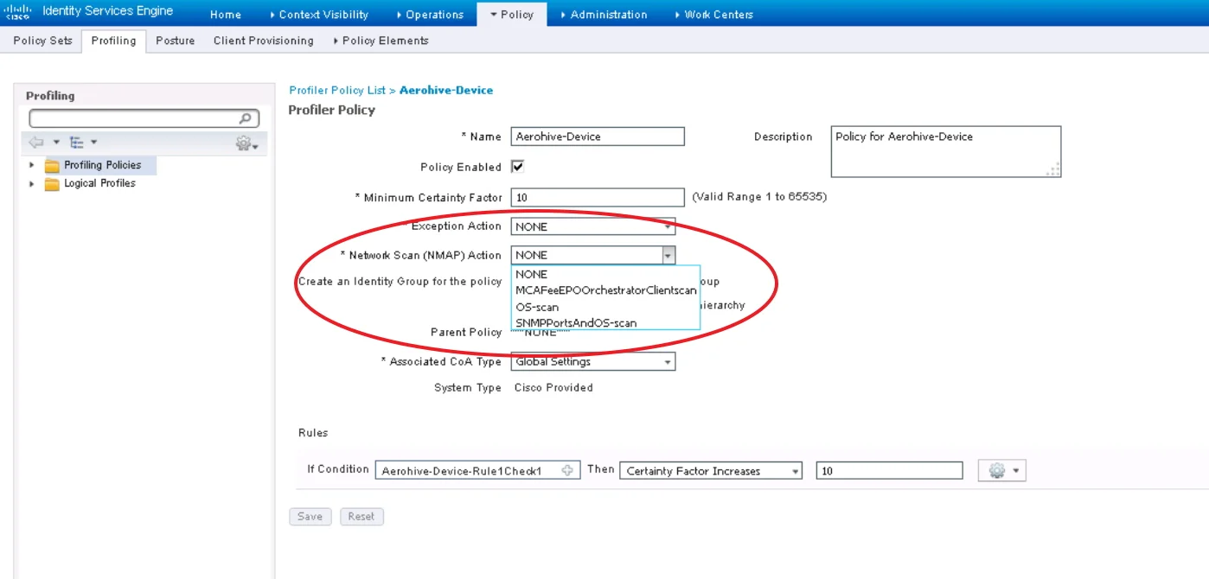Select the Logical Profiles folder

click(99, 183)
